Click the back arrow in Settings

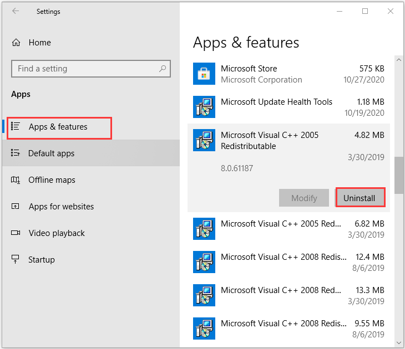(x=16, y=11)
